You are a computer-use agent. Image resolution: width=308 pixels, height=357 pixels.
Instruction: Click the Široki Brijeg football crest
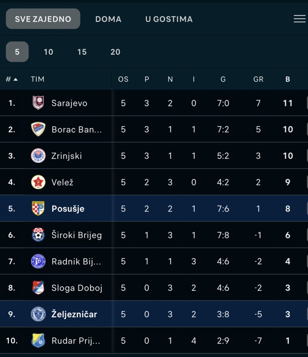click(38, 235)
